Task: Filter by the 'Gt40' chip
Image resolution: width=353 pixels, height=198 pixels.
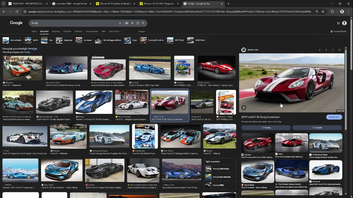Action: (32, 40)
